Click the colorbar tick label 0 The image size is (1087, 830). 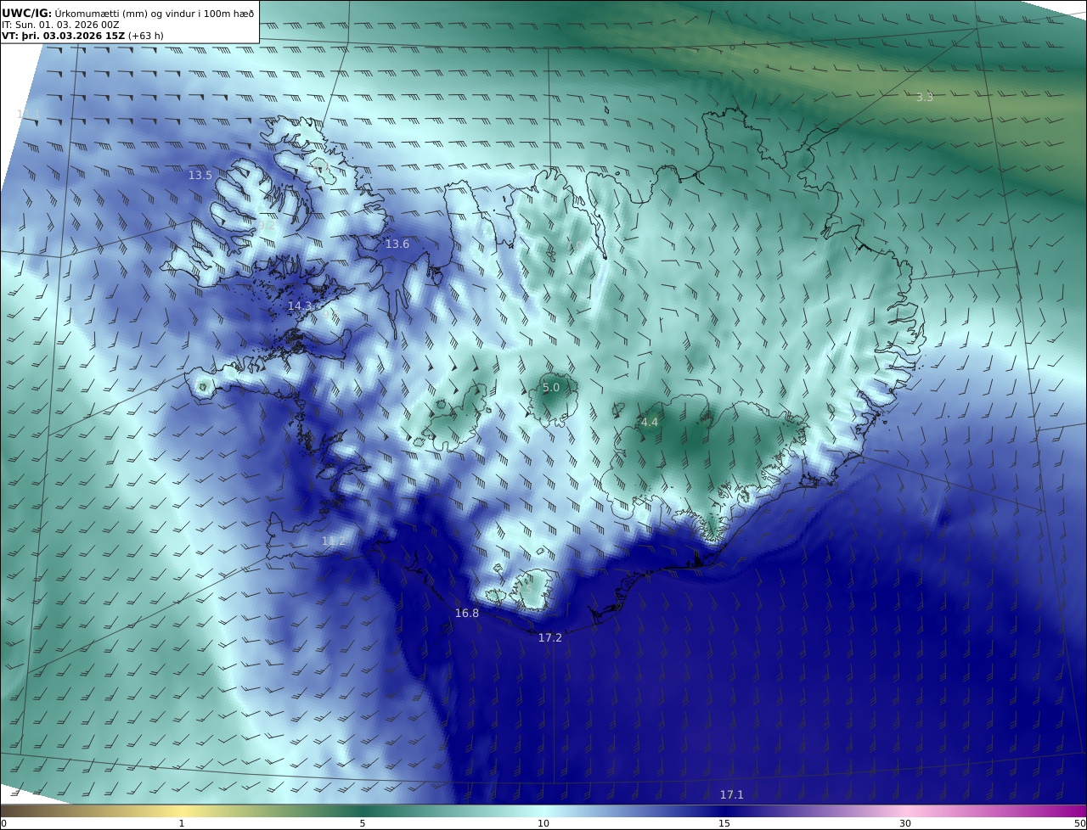3,823
